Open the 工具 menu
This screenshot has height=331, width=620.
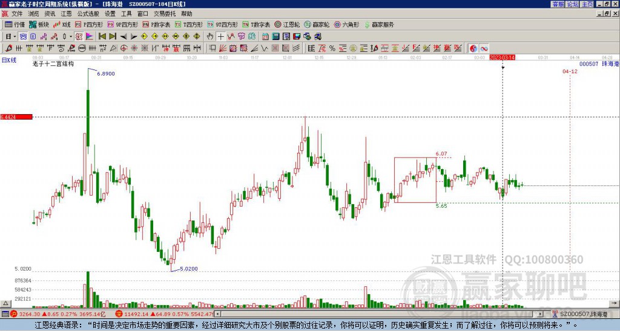[126, 14]
